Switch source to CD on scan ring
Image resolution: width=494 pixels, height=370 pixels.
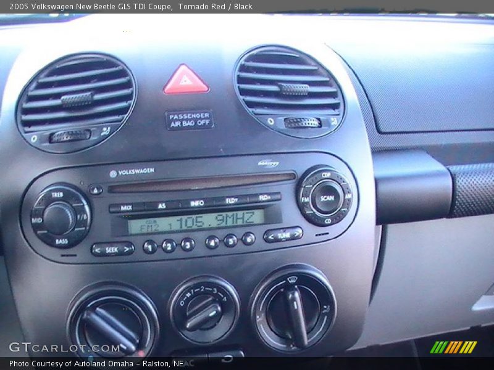[x=328, y=221]
